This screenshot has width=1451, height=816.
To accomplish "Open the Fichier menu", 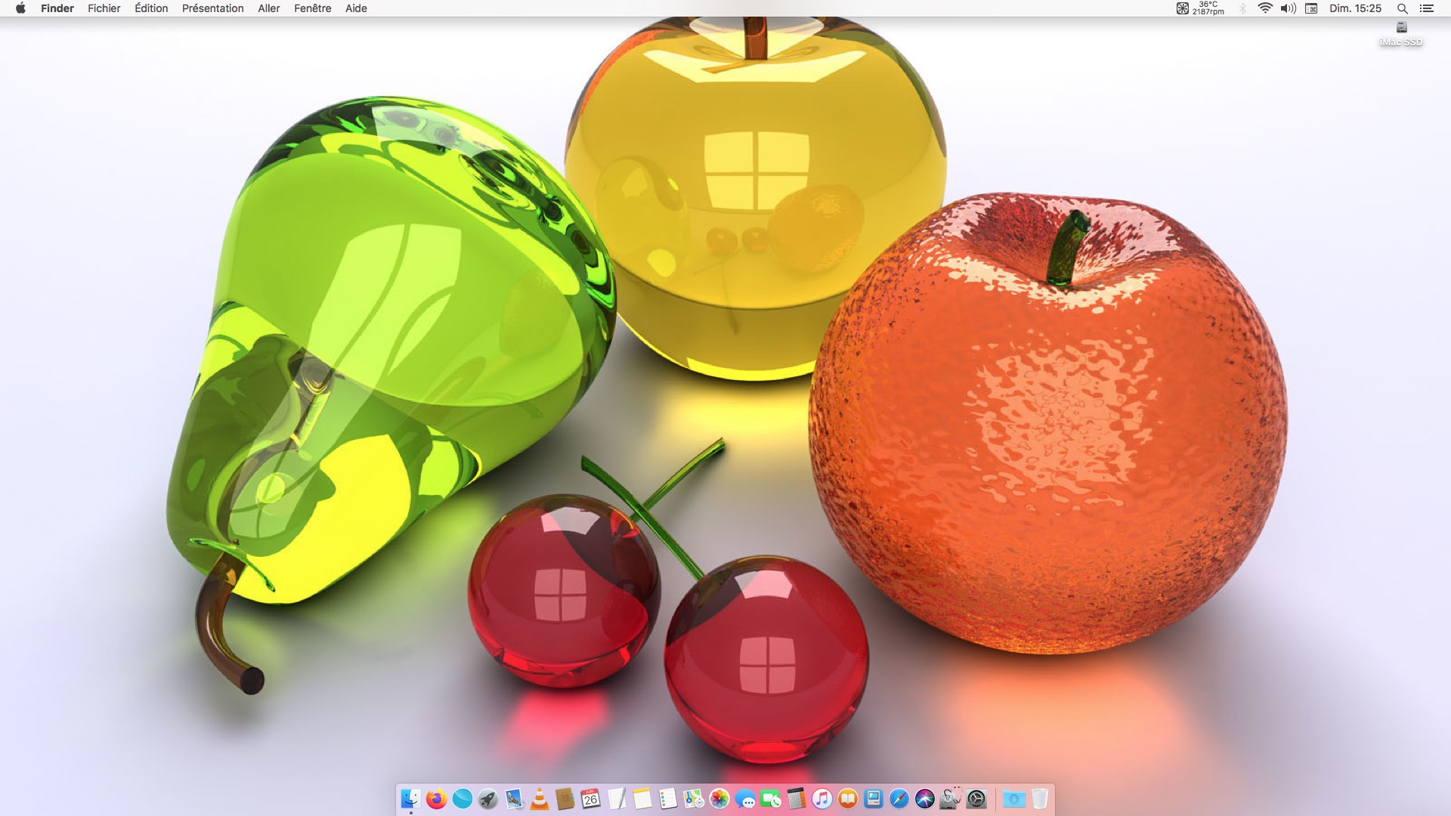I will coord(104,8).
